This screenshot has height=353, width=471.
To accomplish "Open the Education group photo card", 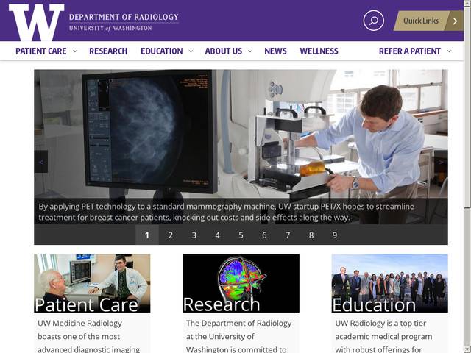I will coord(389,283).
